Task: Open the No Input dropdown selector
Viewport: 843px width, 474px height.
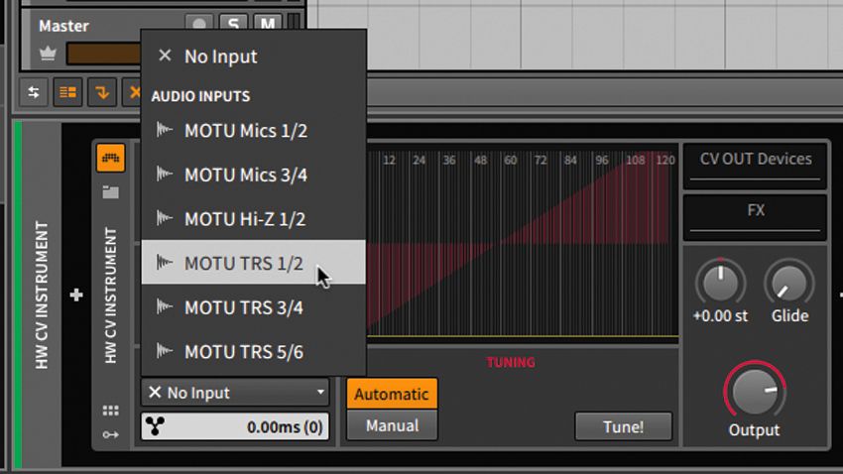Action: click(235, 393)
